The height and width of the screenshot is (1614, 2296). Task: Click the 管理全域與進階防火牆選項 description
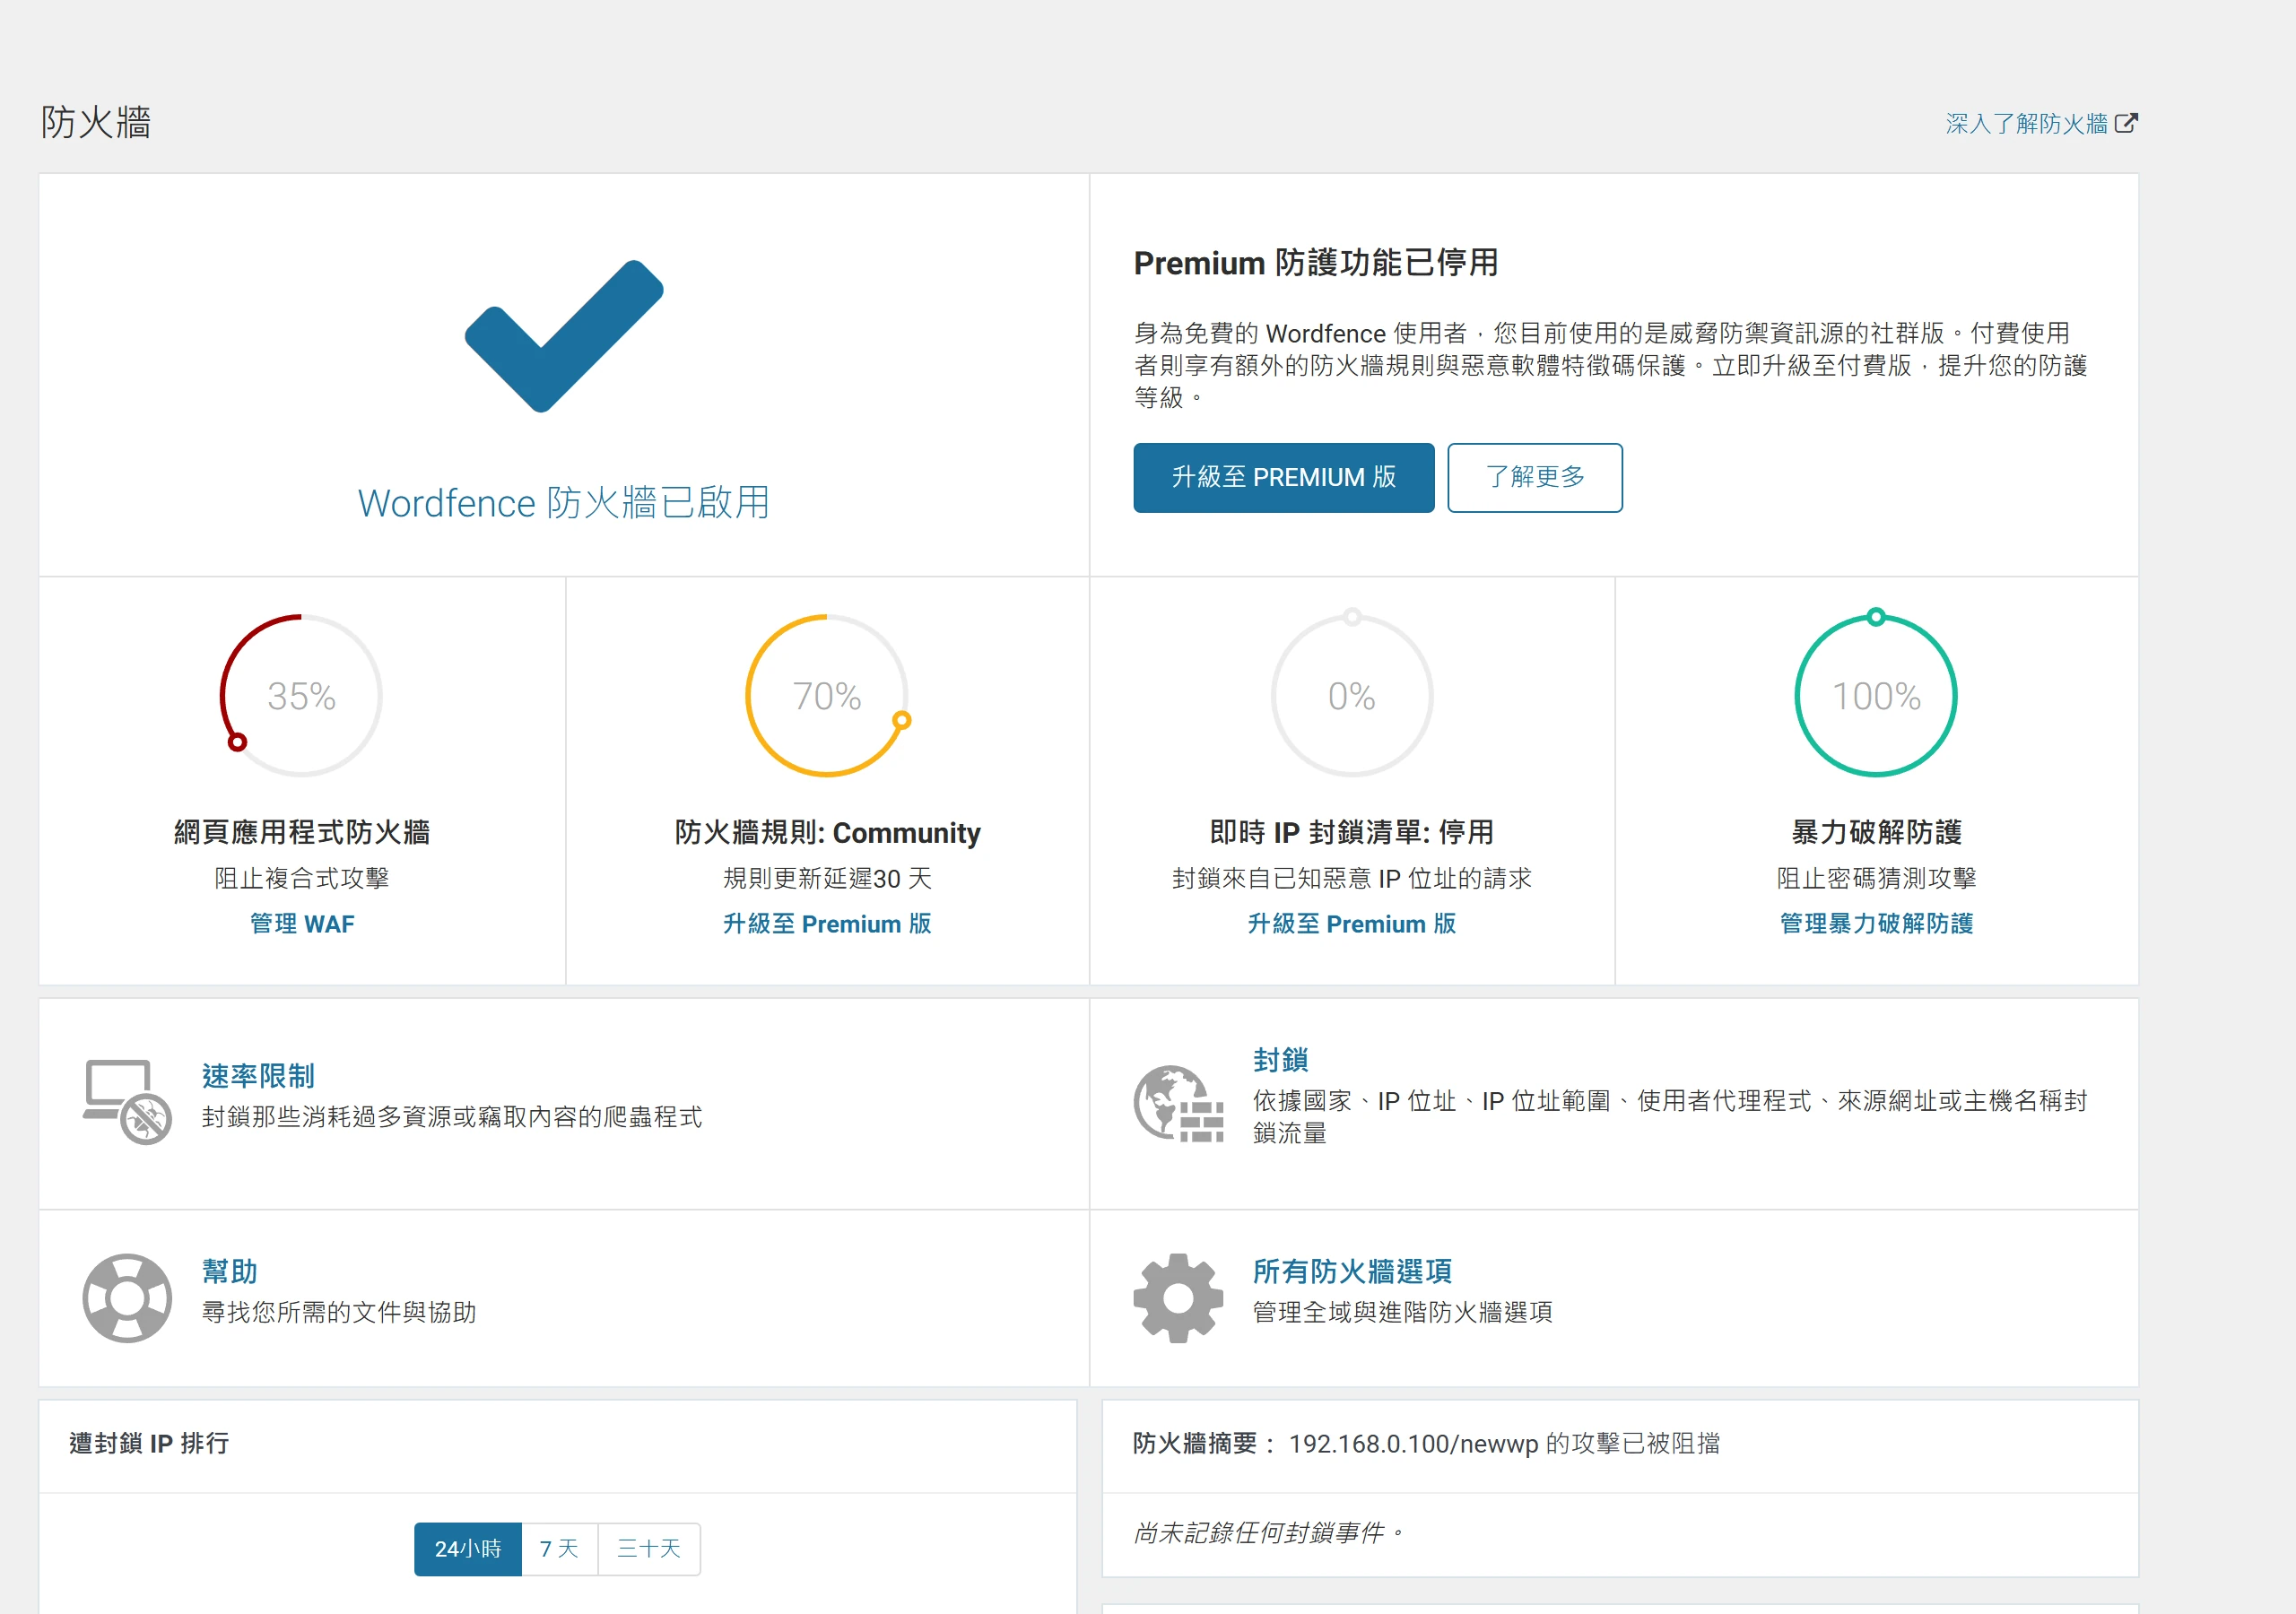1402,1312
